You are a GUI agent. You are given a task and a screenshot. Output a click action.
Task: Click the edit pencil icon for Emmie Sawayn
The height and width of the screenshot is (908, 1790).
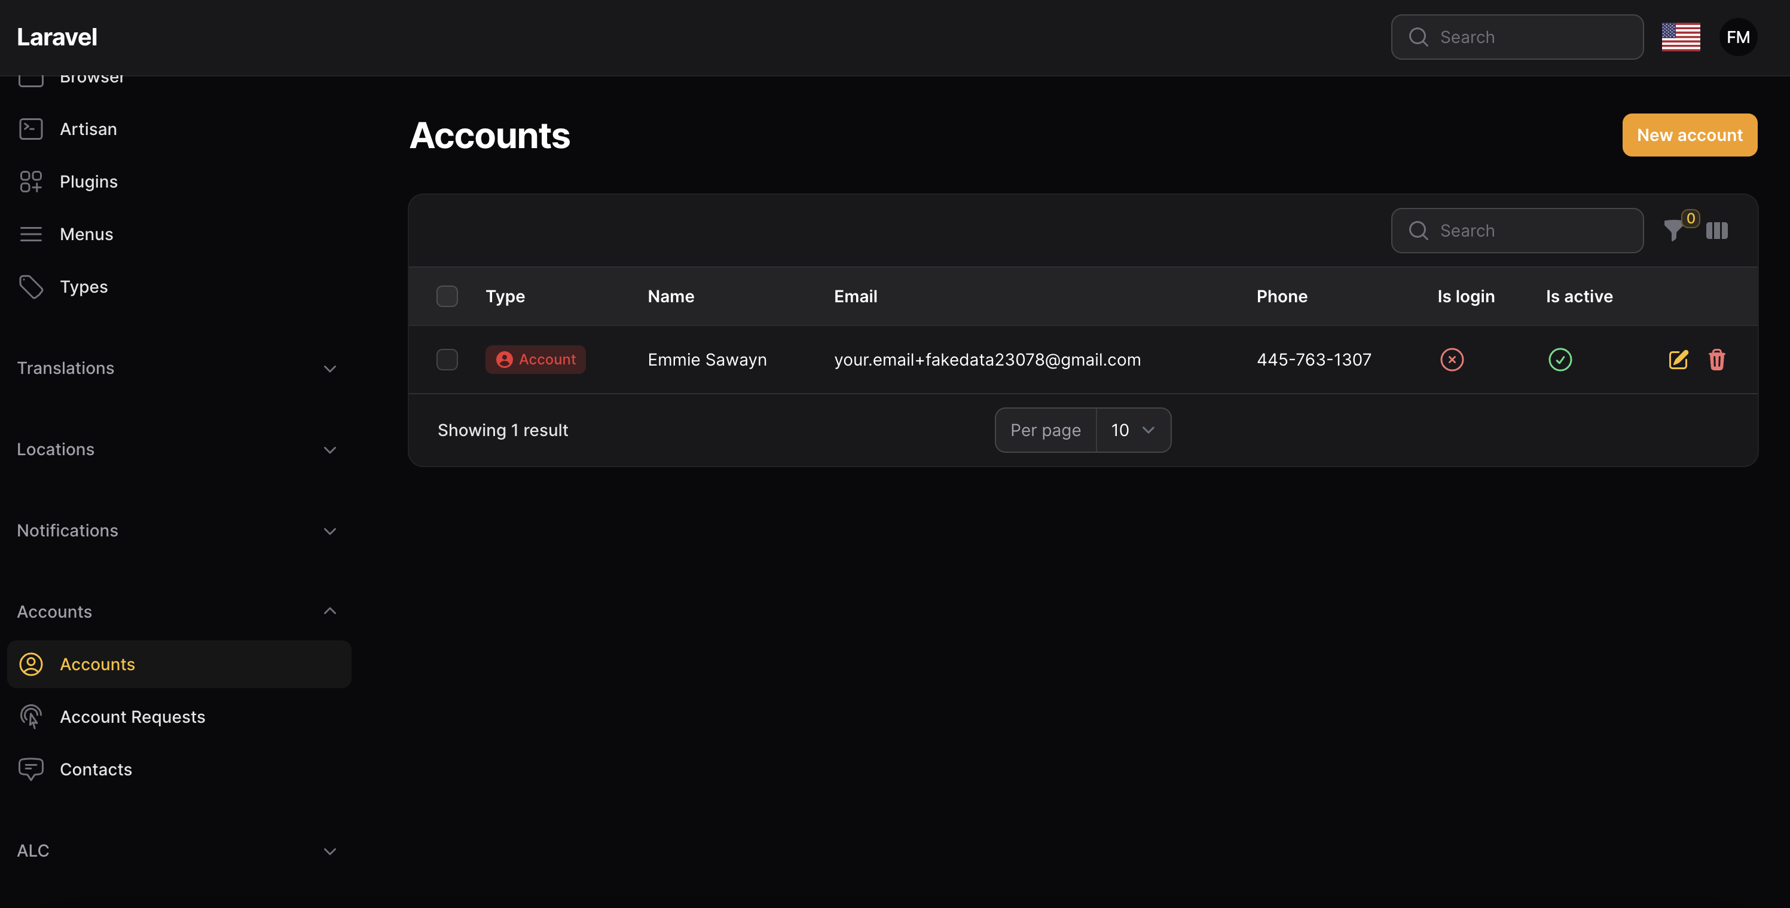point(1678,360)
